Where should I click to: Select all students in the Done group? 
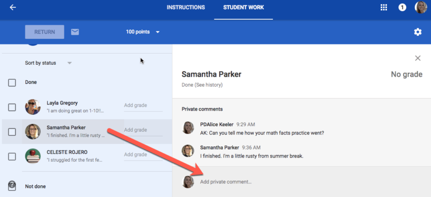pyautogui.click(x=12, y=82)
